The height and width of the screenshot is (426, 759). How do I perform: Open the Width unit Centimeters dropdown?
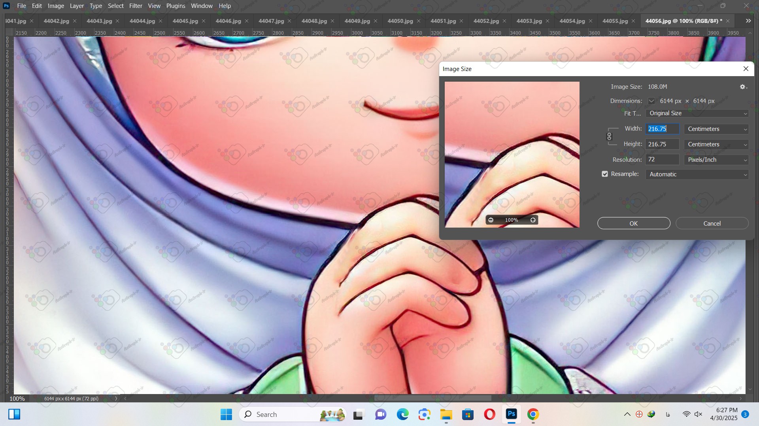(716, 129)
